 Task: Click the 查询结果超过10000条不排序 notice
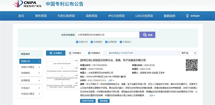(x=121, y=53)
